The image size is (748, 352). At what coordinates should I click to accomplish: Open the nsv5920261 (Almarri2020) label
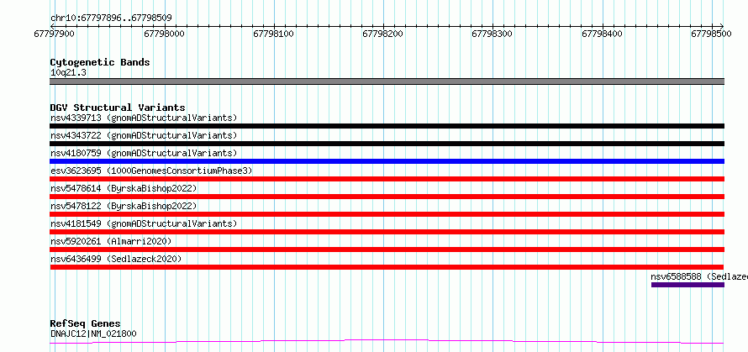(111, 241)
